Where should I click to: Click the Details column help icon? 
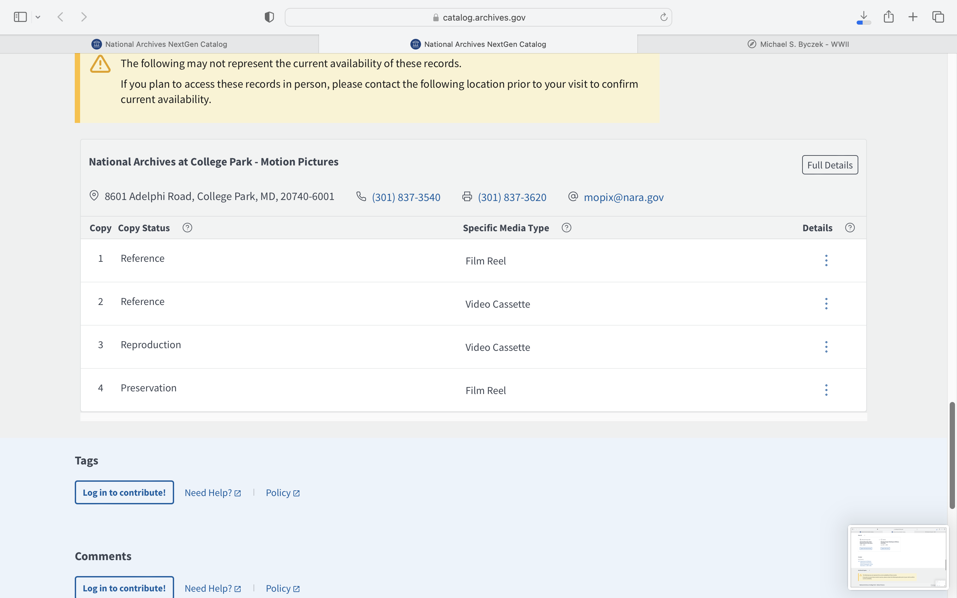pos(850,228)
